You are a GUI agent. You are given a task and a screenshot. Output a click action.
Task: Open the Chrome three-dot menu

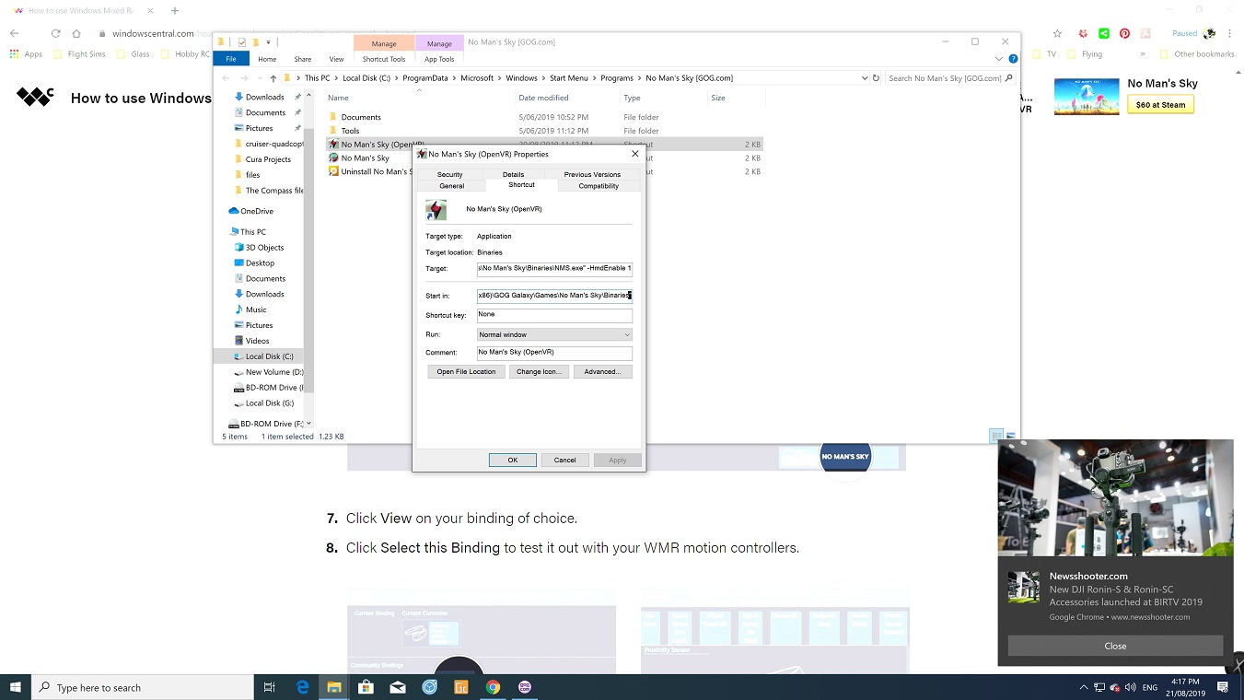pyautogui.click(x=1230, y=33)
